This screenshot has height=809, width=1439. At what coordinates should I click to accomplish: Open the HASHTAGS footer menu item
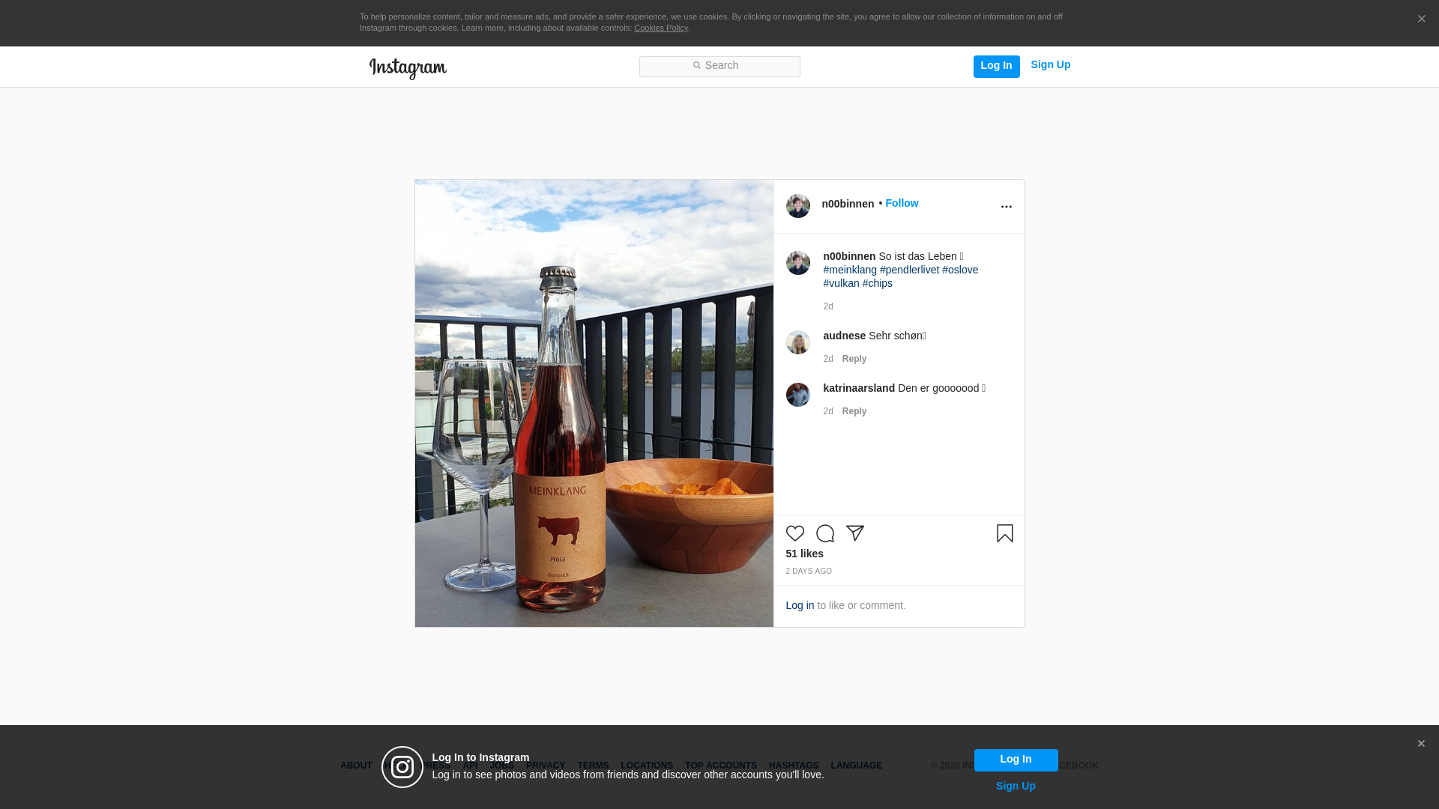[793, 766]
